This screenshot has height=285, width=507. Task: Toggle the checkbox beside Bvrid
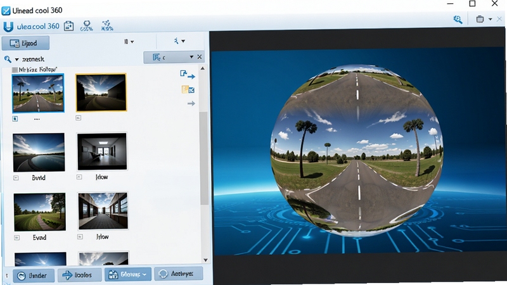(16, 178)
